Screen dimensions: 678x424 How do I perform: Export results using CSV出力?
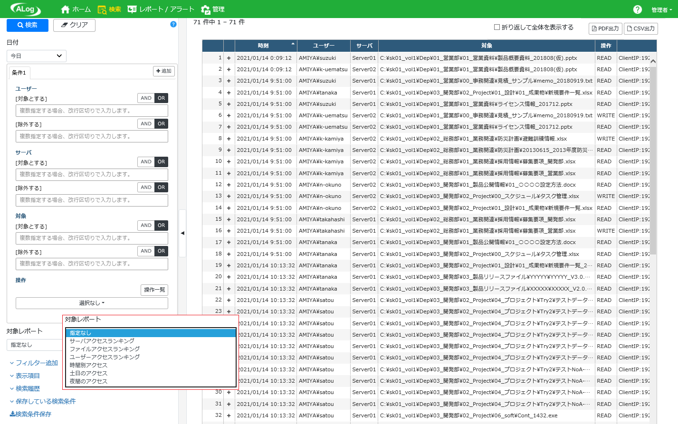point(641,28)
